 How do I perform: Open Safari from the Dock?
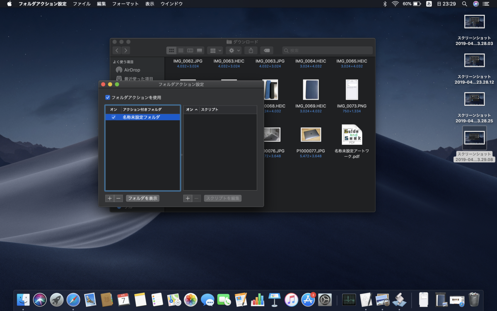73,299
